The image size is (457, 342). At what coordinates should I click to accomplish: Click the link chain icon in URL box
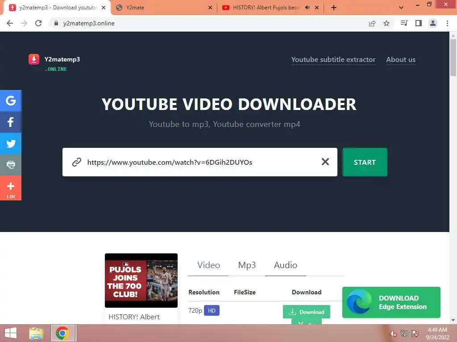[77, 162]
